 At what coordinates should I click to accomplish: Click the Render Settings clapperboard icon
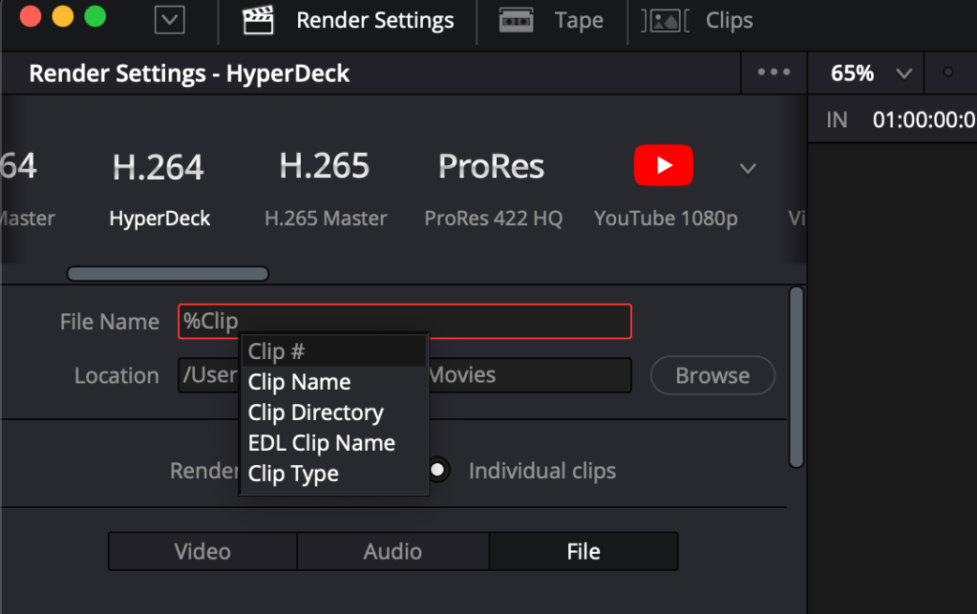[x=258, y=21]
